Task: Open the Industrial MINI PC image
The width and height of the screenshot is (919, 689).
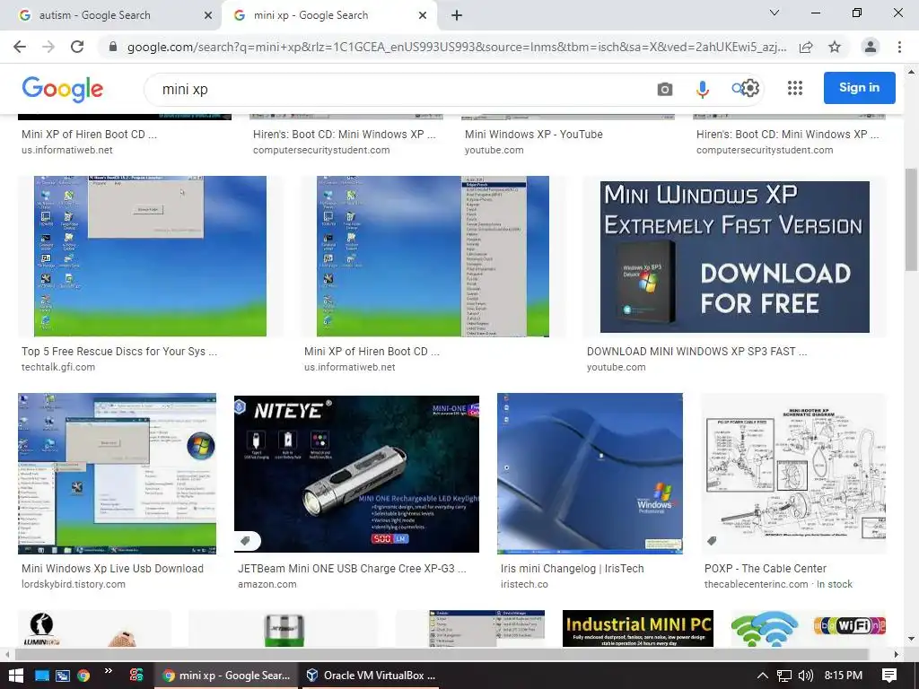Action: click(x=638, y=628)
